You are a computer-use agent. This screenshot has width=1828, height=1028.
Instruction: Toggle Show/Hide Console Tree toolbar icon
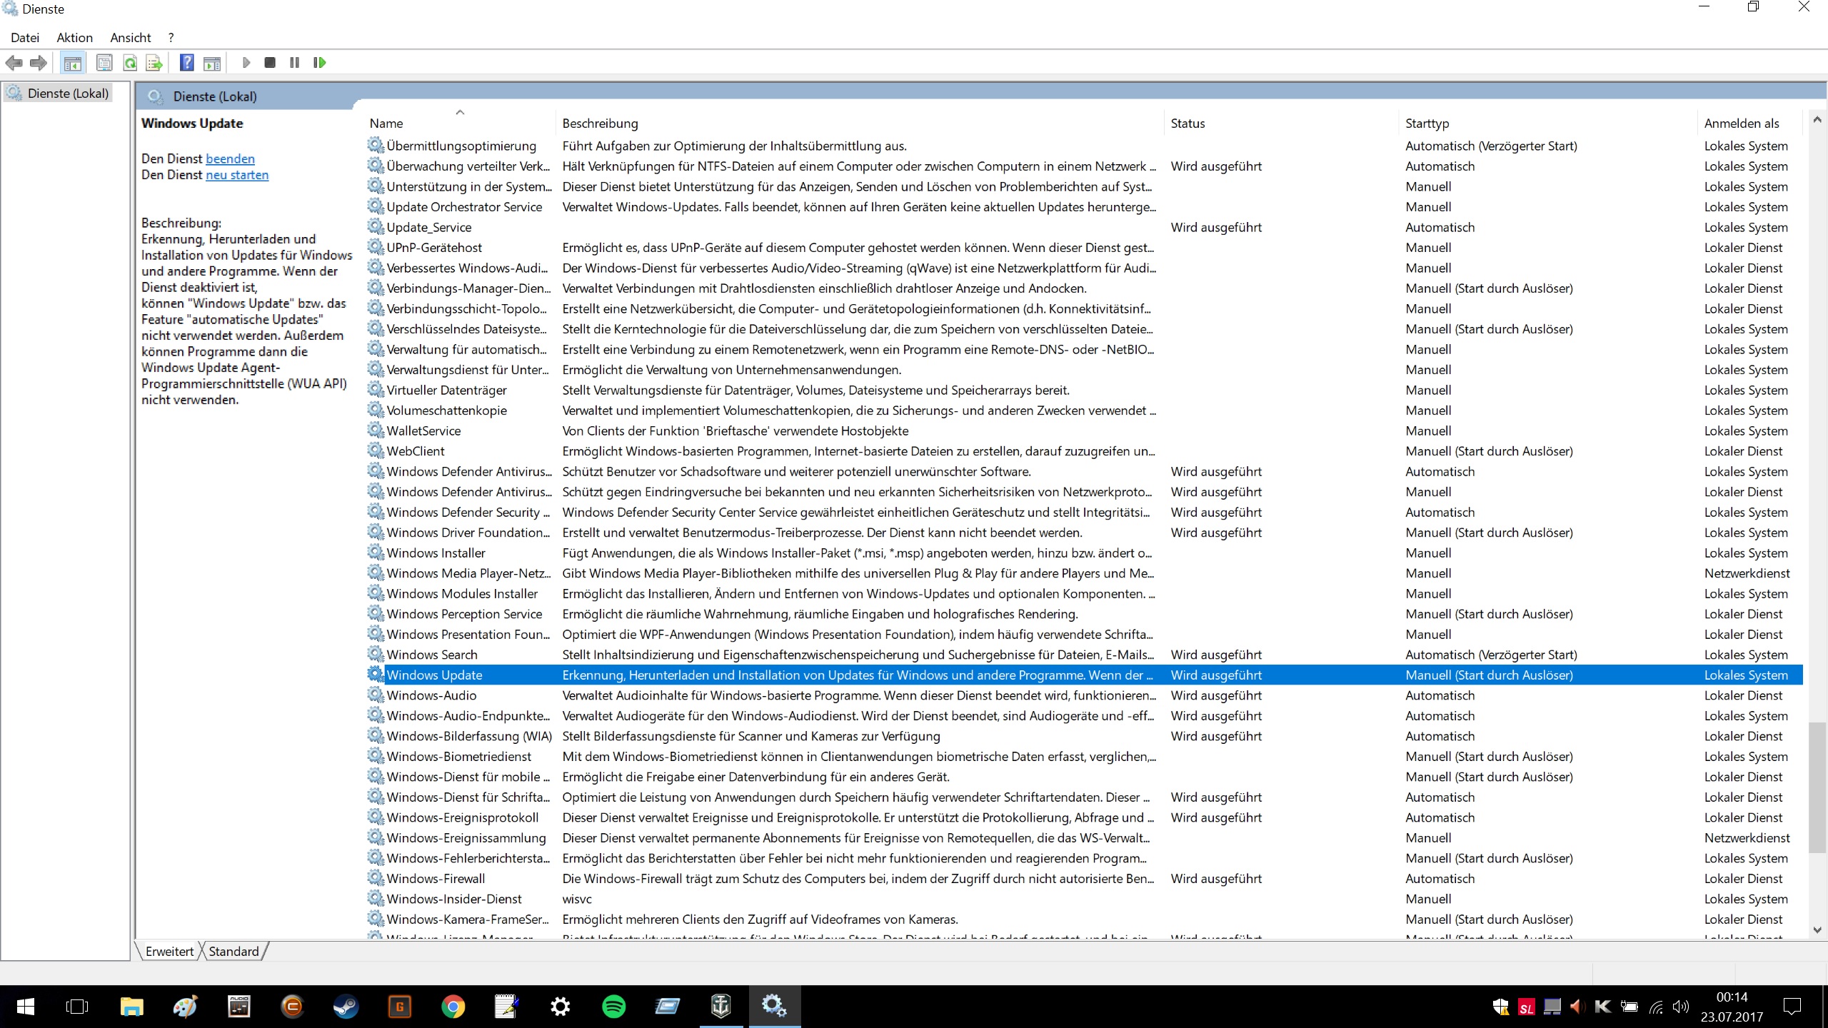[x=72, y=63]
